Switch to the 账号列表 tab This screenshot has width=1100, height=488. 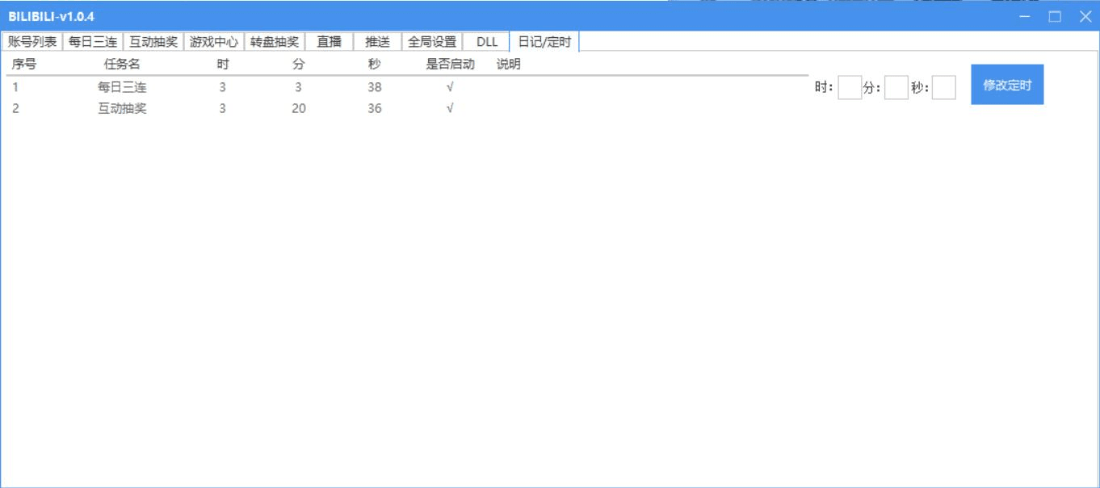click(x=34, y=42)
